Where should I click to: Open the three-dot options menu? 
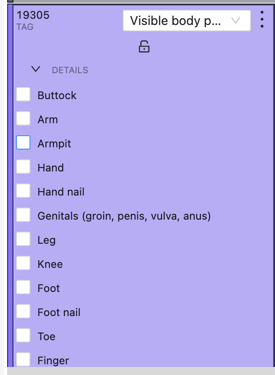click(262, 20)
